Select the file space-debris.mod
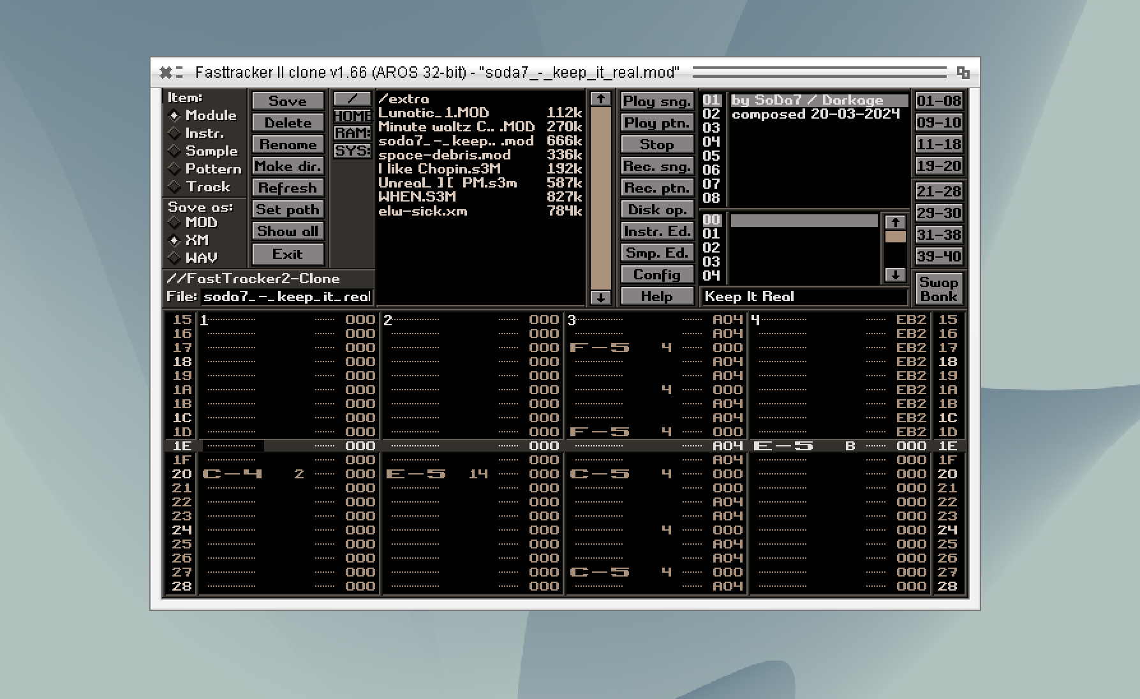 coord(480,155)
